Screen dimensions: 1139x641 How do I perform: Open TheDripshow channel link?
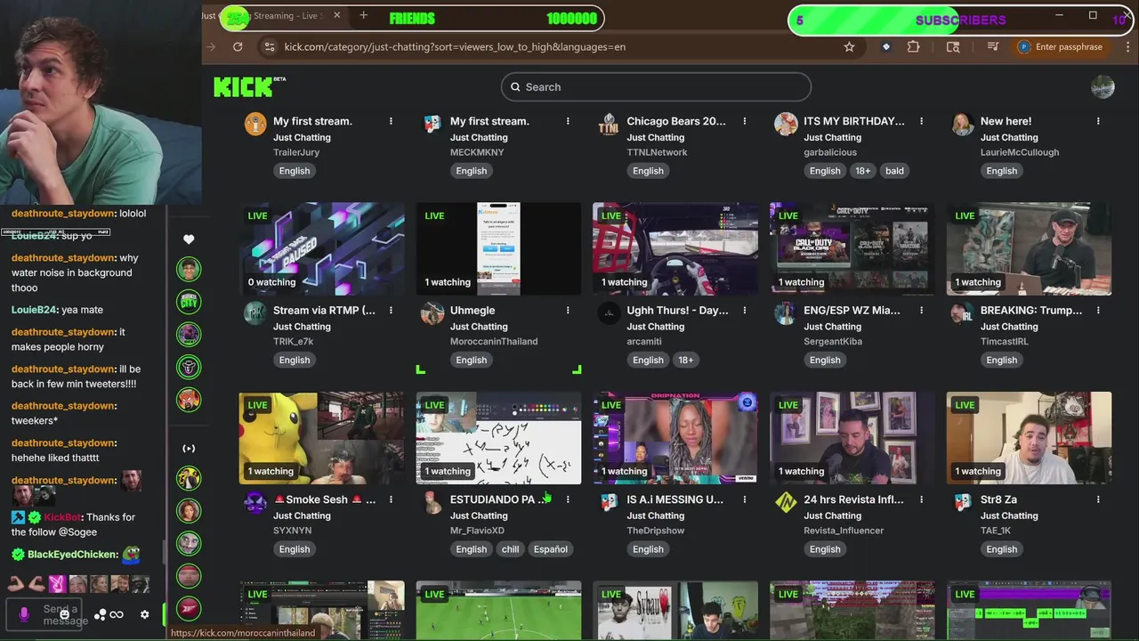click(656, 531)
